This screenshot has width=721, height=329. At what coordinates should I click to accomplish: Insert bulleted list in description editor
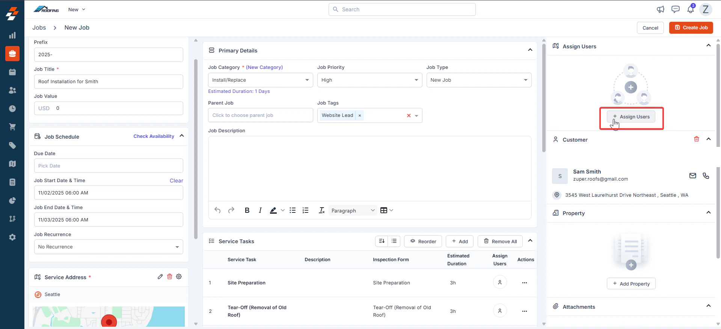tap(293, 210)
